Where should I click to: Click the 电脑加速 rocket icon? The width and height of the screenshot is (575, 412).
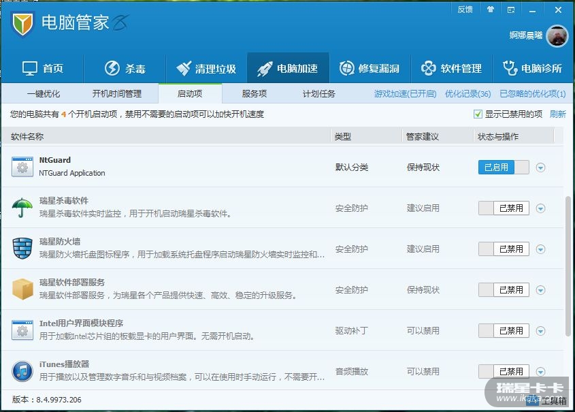pyautogui.click(x=265, y=69)
